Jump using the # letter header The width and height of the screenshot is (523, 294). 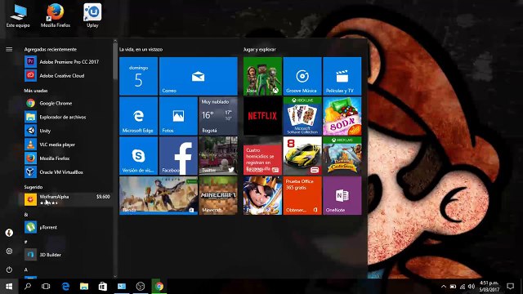[26, 242]
